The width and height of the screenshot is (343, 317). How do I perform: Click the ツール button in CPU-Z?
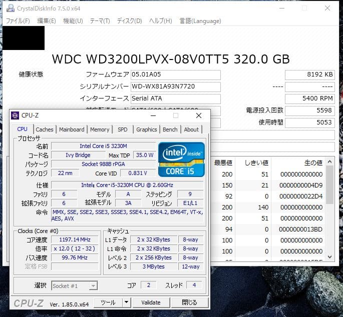coord(108,302)
